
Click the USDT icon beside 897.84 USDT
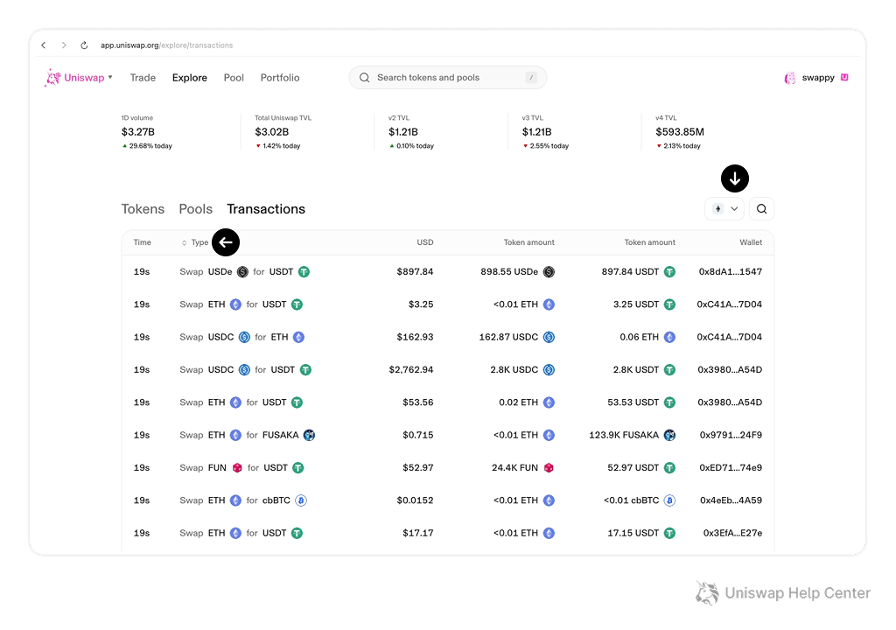pos(669,271)
